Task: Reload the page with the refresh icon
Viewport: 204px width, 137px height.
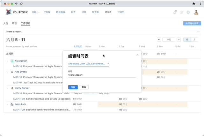Action: point(21,4)
